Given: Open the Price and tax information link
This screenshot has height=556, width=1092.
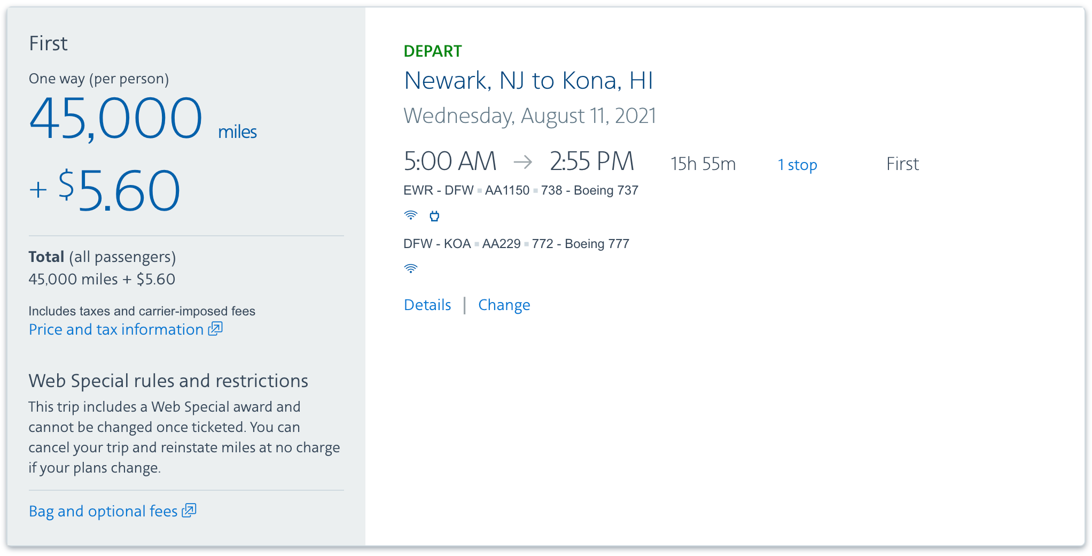Looking at the screenshot, I should pyautogui.click(x=116, y=329).
